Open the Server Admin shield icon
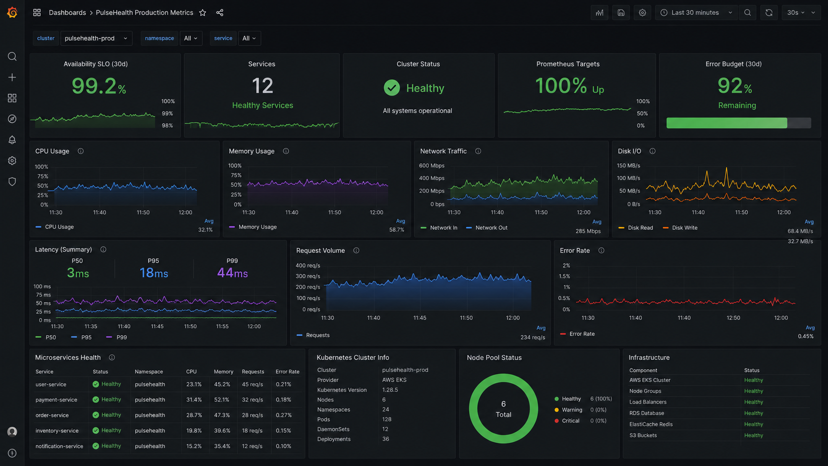This screenshot has height=466, width=828. tap(12, 182)
